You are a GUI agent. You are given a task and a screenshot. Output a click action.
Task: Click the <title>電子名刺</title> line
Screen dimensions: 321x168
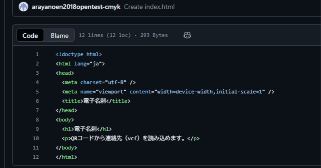96,101
